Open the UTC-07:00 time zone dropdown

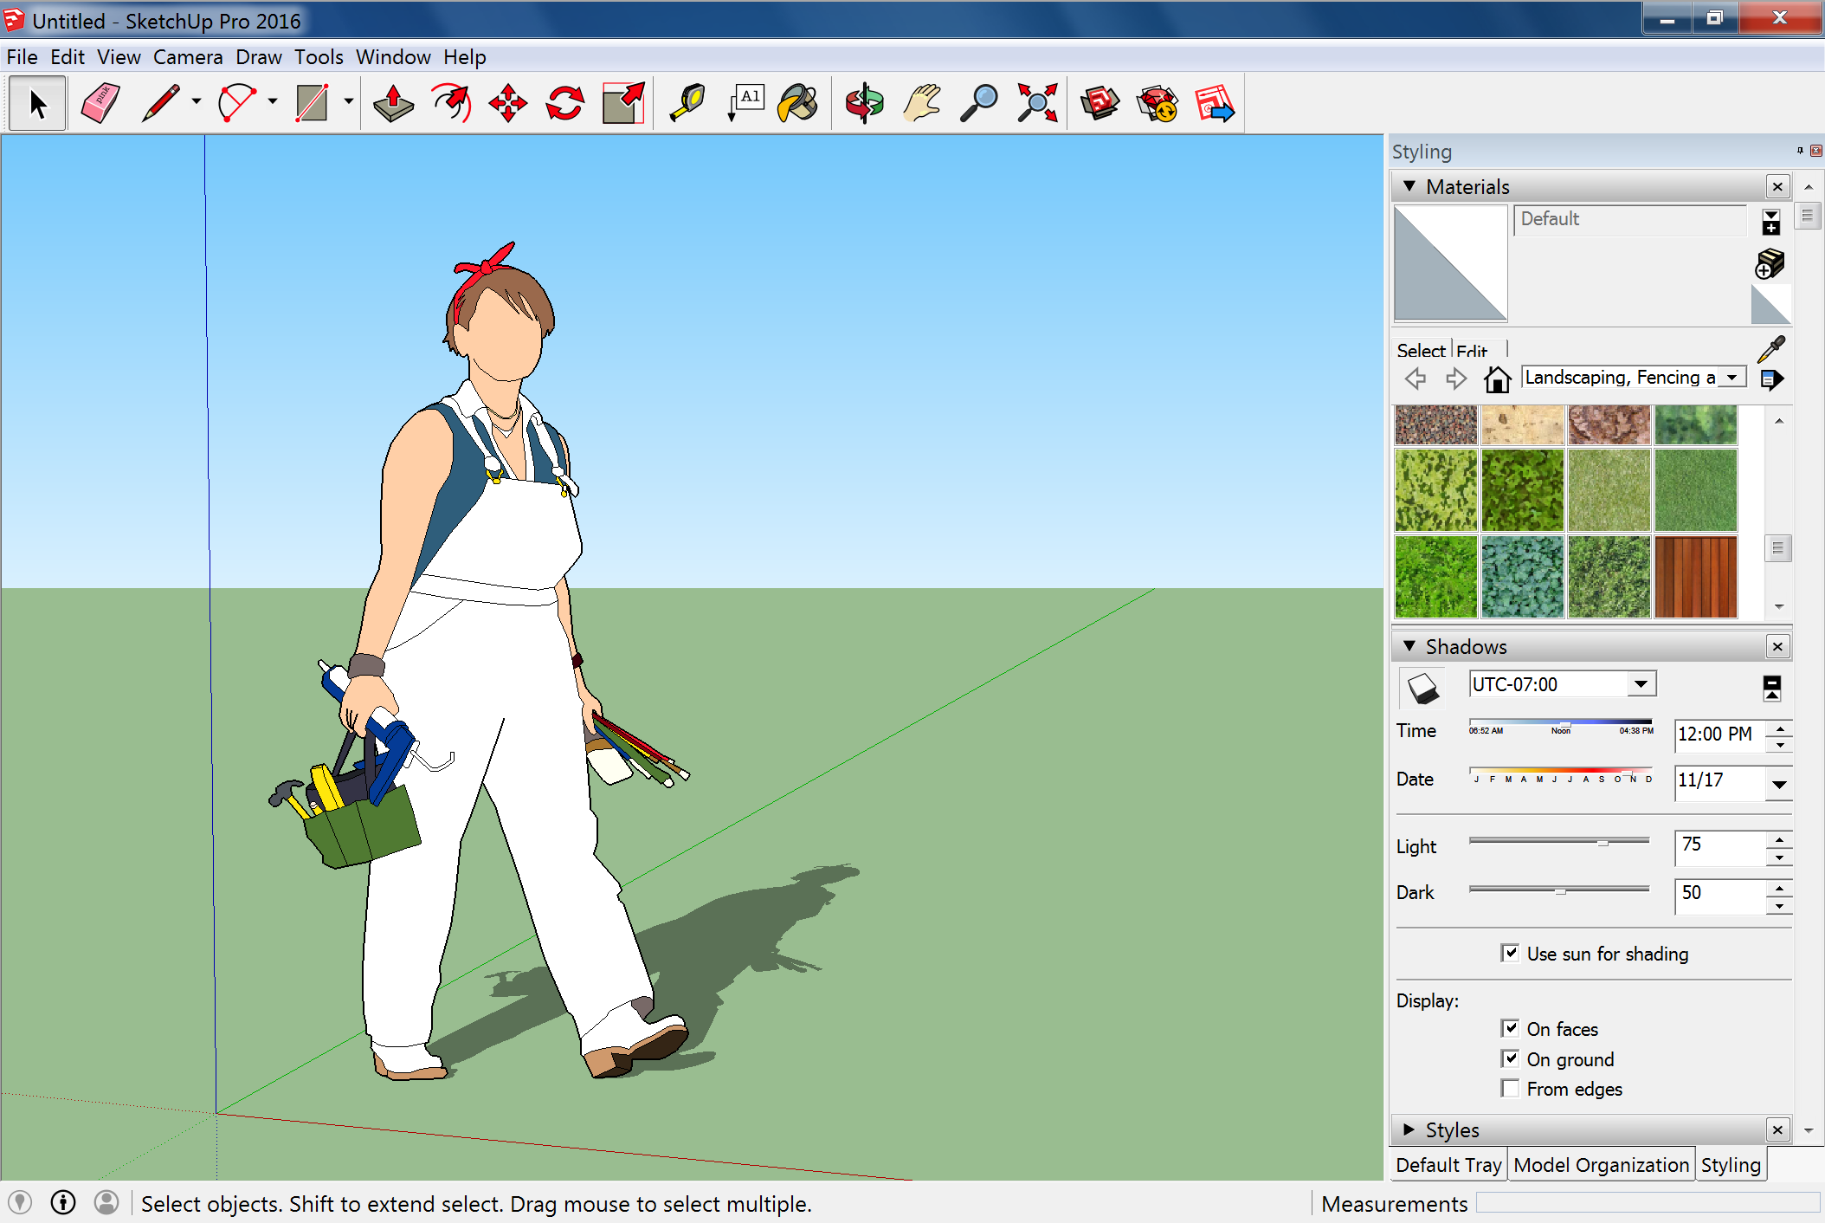[x=1641, y=684]
